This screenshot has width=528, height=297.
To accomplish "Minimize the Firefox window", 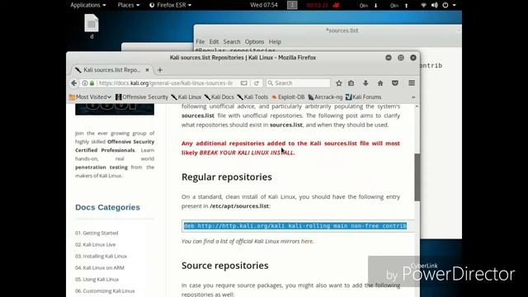I will (389, 58).
